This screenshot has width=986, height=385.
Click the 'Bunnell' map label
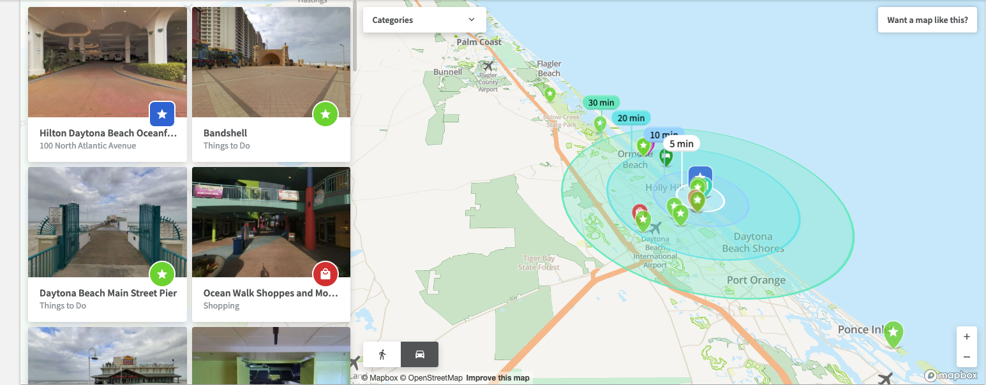click(447, 72)
